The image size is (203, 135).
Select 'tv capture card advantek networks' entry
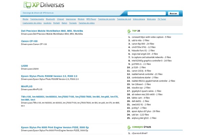[x=151, y=57]
